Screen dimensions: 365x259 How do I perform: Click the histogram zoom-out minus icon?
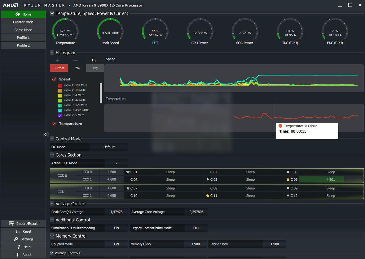(76, 61)
